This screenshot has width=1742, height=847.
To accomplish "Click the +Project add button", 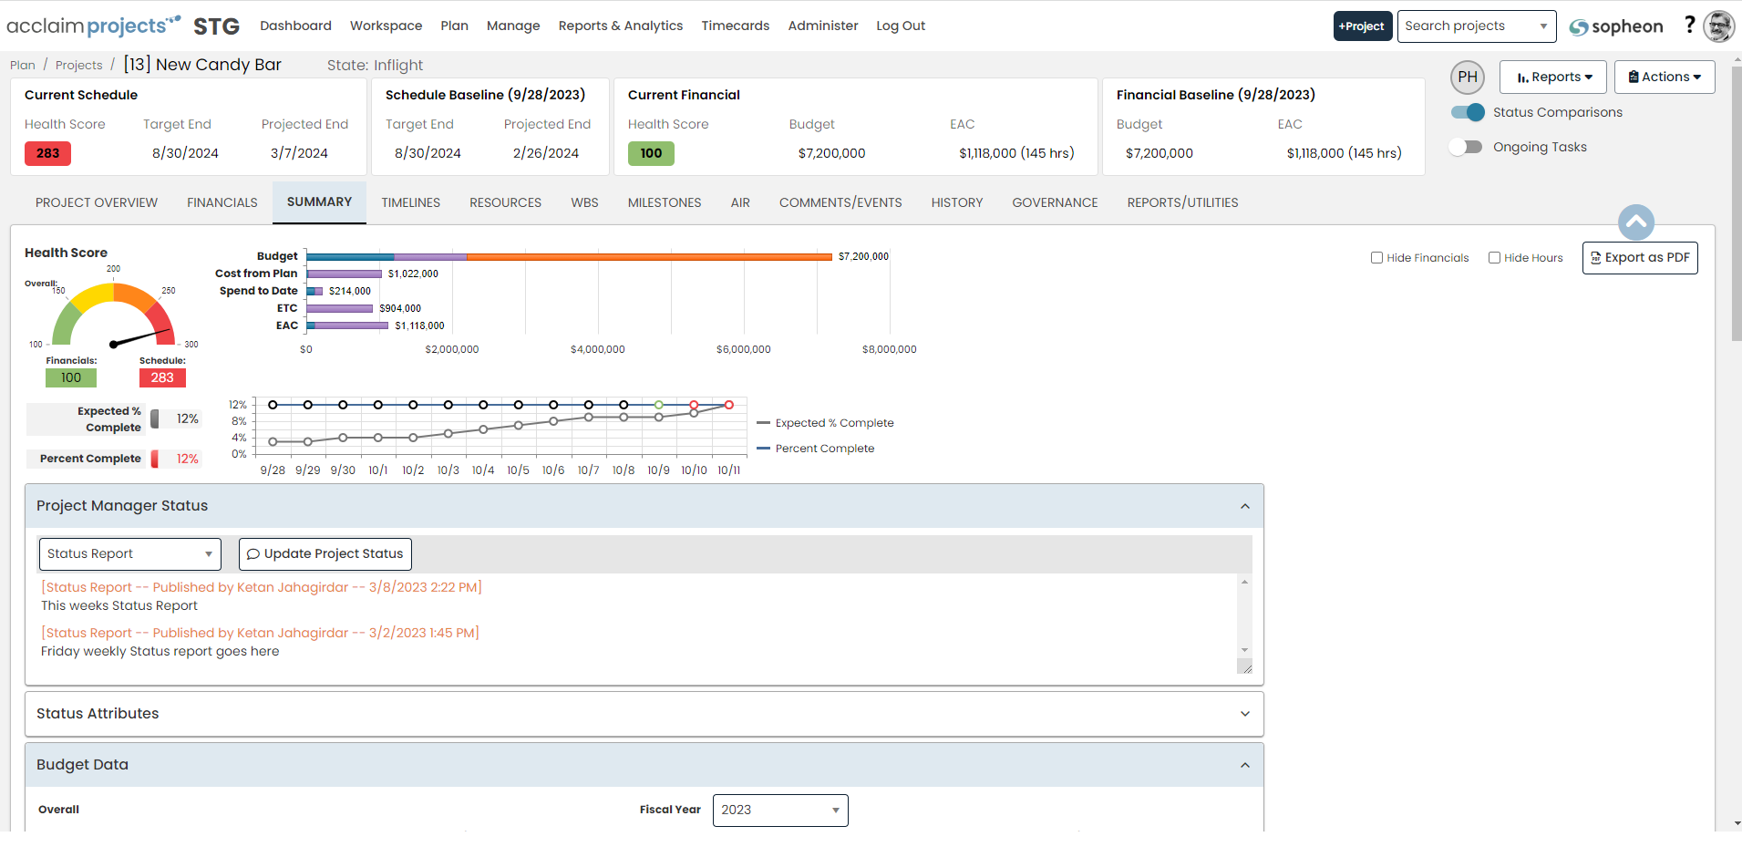I will pyautogui.click(x=1362, y=26).
